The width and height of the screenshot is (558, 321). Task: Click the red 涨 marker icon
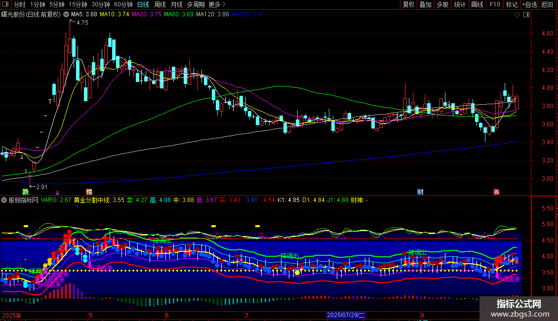(x=496, y=192)
